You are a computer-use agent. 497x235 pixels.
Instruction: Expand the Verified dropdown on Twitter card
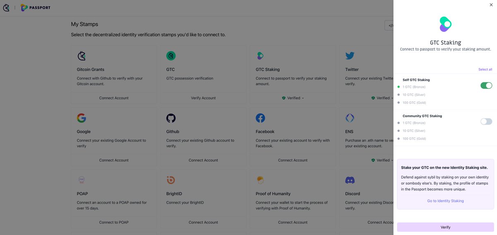coord(382,98)
